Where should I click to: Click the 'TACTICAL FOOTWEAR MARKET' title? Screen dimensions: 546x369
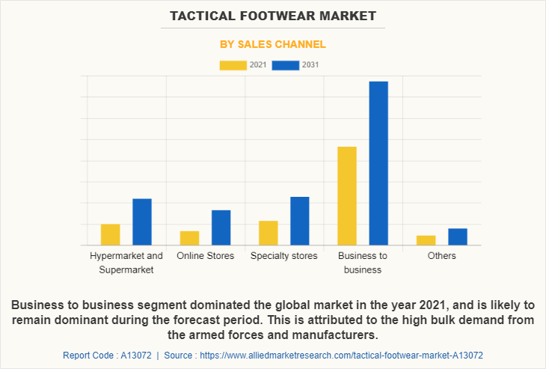[273, 16]
